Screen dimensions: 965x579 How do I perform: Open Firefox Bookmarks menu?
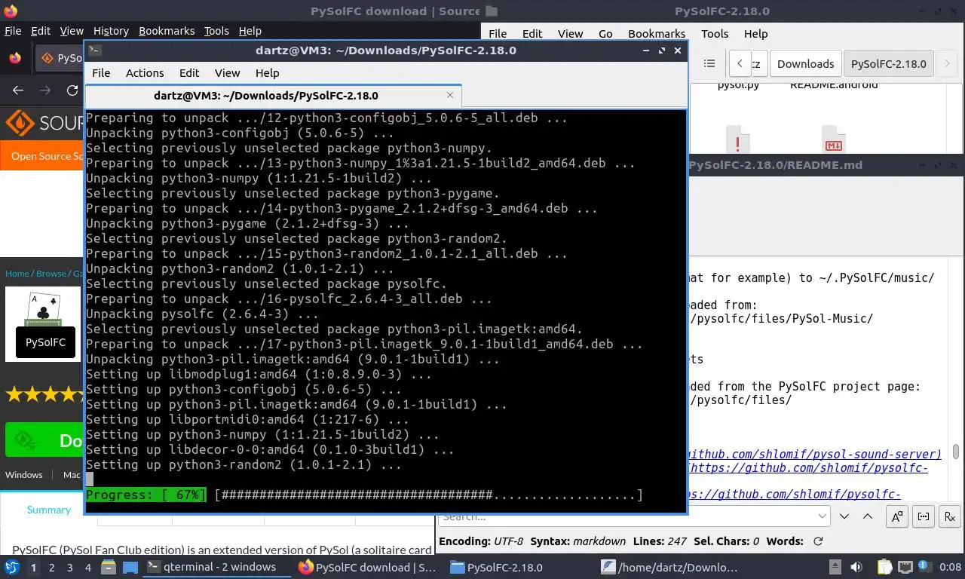167,31
